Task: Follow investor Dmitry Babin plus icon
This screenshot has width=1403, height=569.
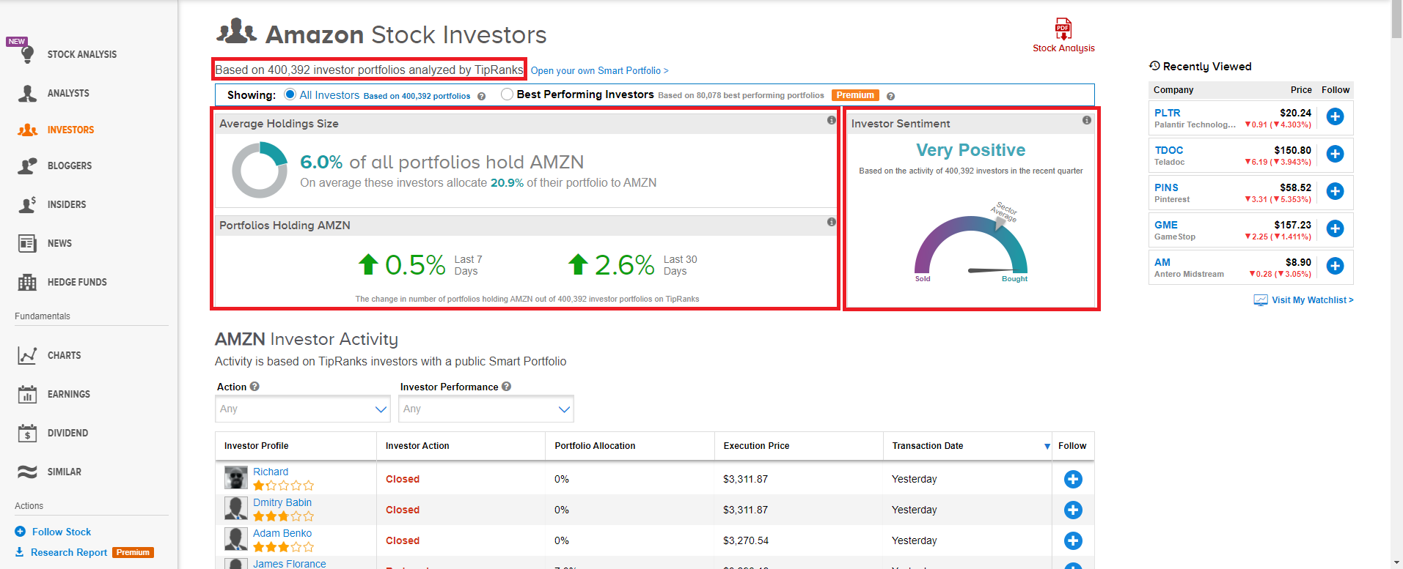Action: coord(1073,510)
